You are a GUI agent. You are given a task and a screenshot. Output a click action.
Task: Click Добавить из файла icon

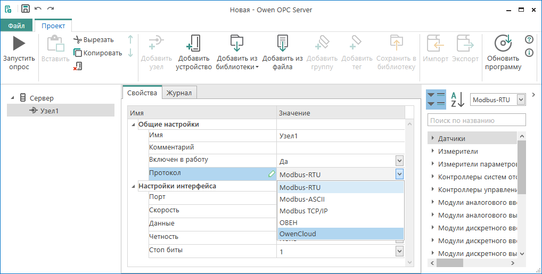(282, 44)
